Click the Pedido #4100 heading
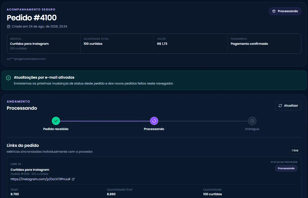 tap(32, 18)
